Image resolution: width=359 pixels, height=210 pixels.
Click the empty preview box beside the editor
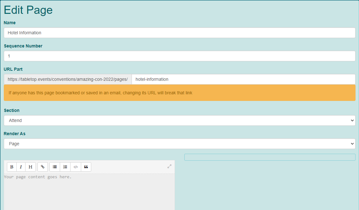[270, 157]
